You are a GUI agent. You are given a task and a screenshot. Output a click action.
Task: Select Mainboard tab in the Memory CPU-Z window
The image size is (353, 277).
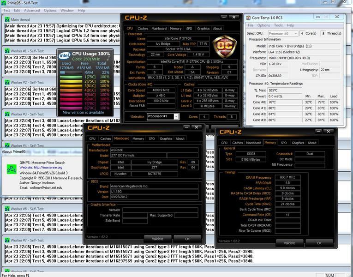tap(253, 143)
